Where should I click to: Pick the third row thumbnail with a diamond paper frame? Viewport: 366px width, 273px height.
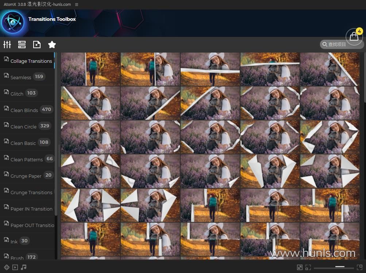(330, 137)
